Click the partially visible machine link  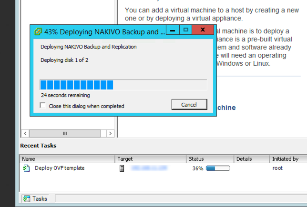[x=226, y=108]
